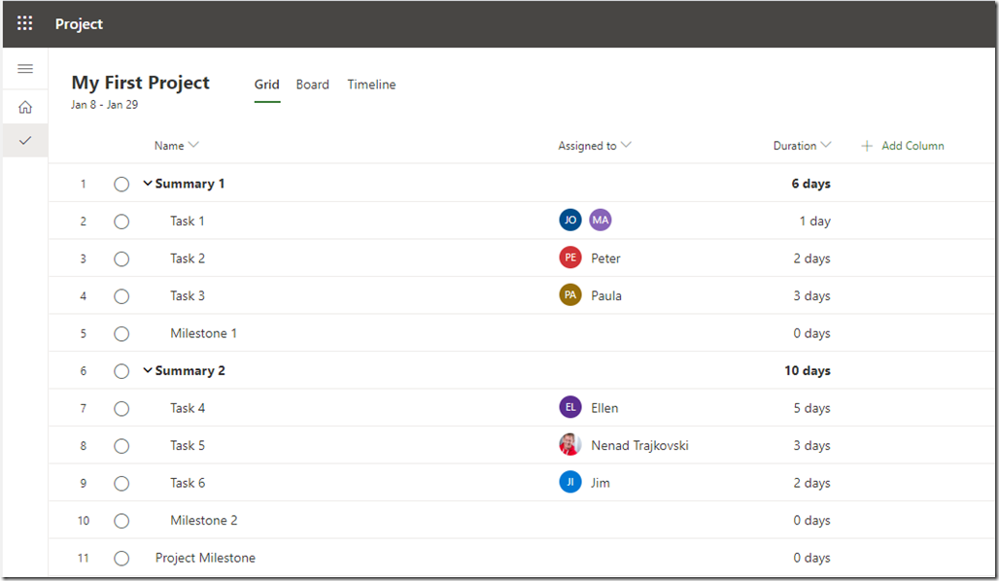The image size is (999, 581).
Task: Click the JO avatar on Task 1
Action: (570, 221)
